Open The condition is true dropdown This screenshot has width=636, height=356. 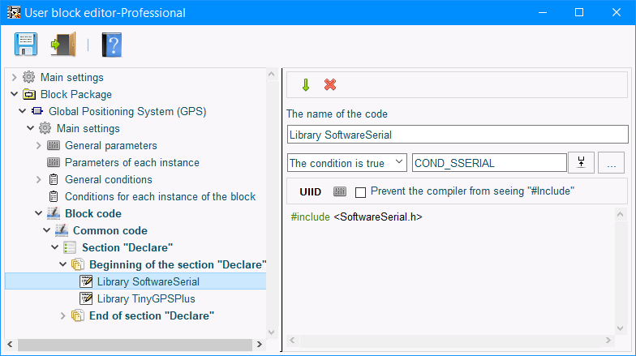point(347,163)
